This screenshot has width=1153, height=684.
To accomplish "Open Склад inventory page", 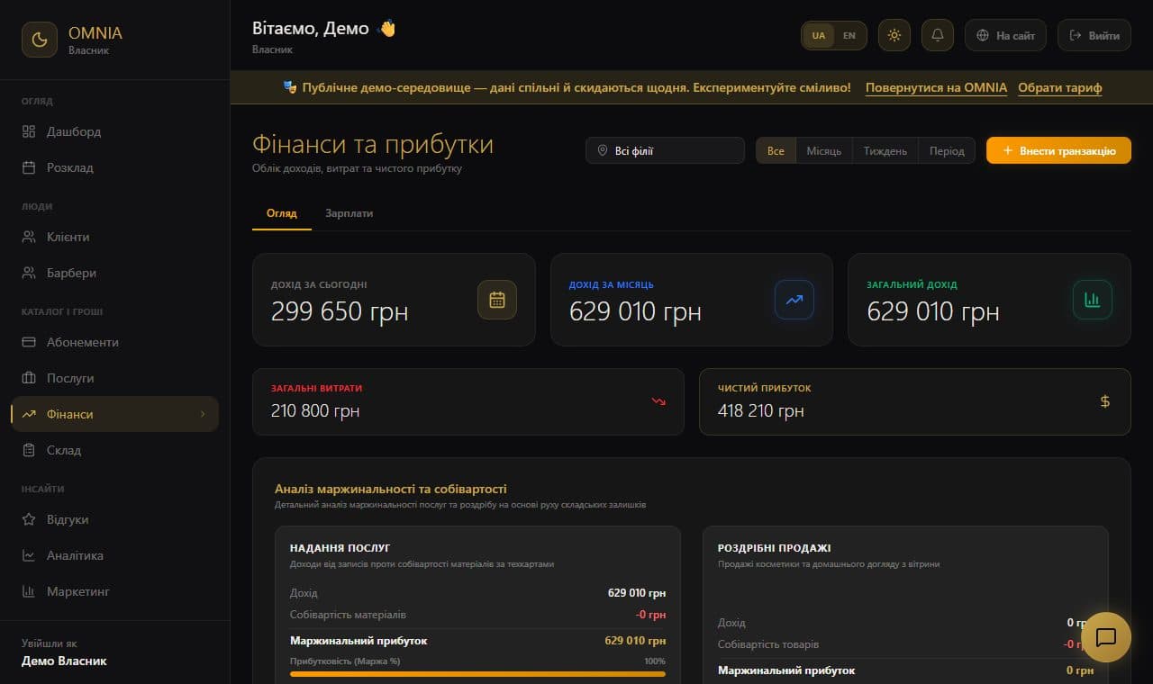I will [x=114, y=450].
